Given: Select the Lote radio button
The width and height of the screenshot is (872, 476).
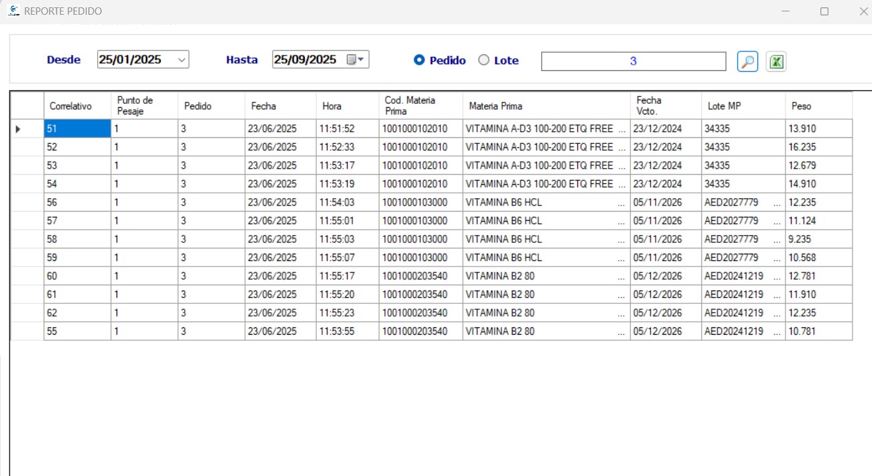Looking at the screenshot, I should 484,60.
